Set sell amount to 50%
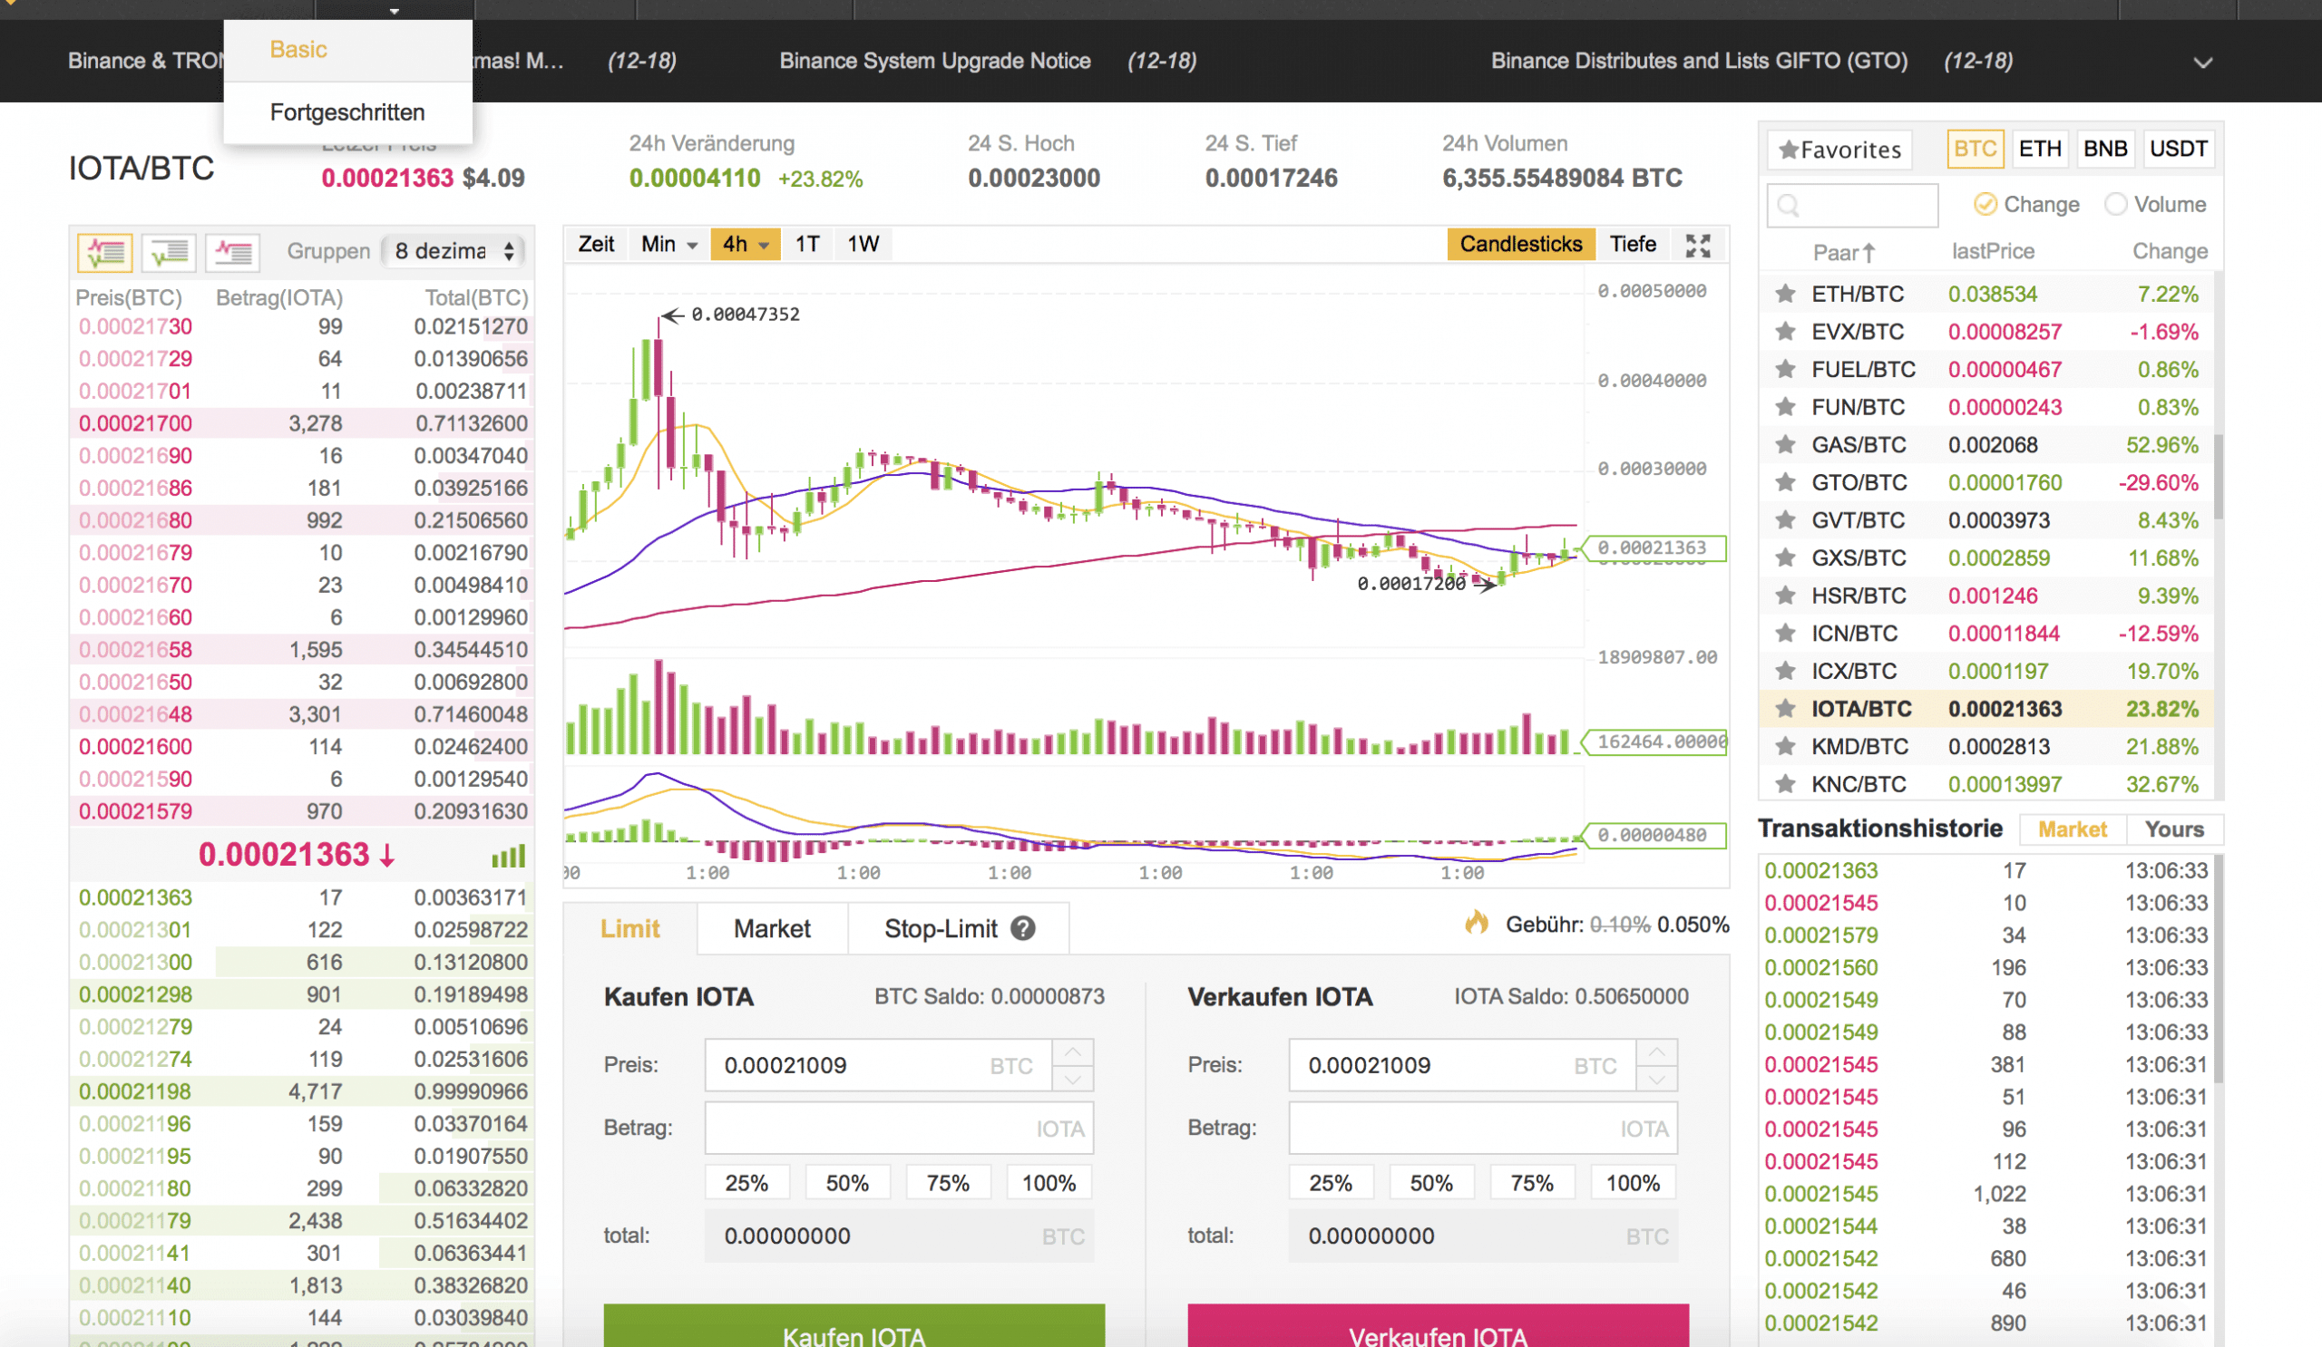The width and height of the screenshot is (2322, 1347). coord(1431,1183)
